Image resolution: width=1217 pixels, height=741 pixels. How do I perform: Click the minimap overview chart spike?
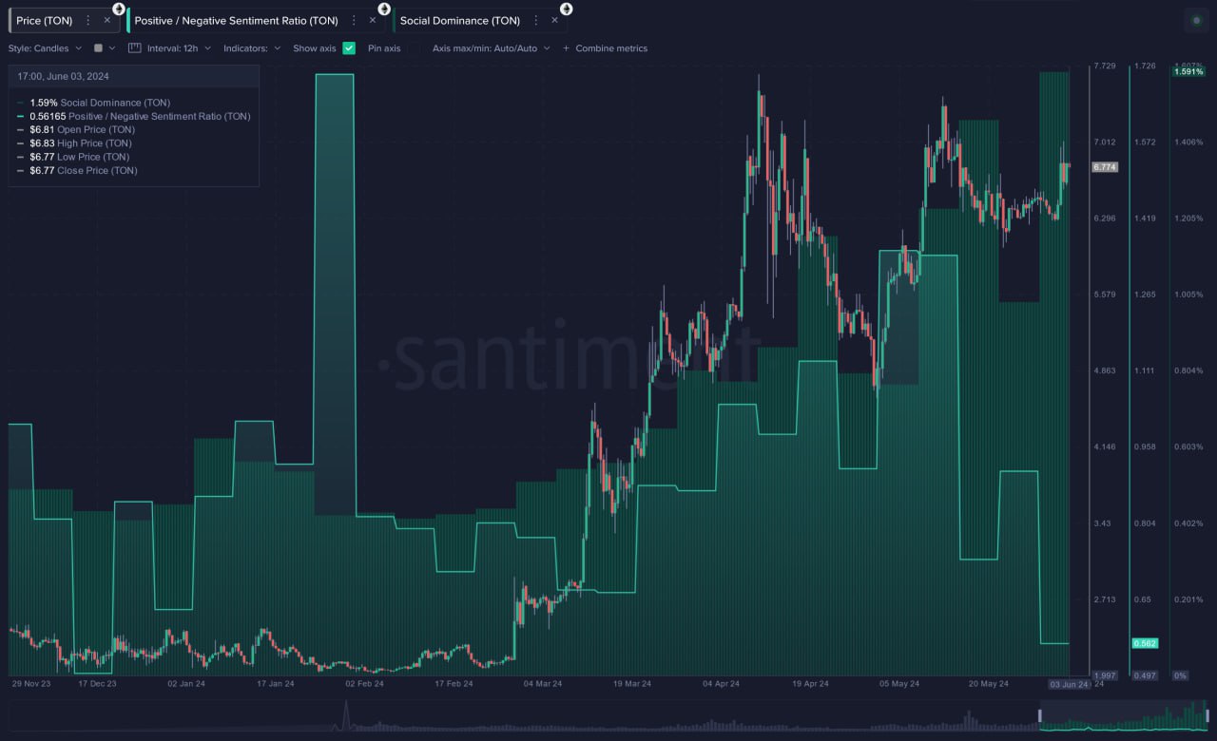tap(346, 714)
